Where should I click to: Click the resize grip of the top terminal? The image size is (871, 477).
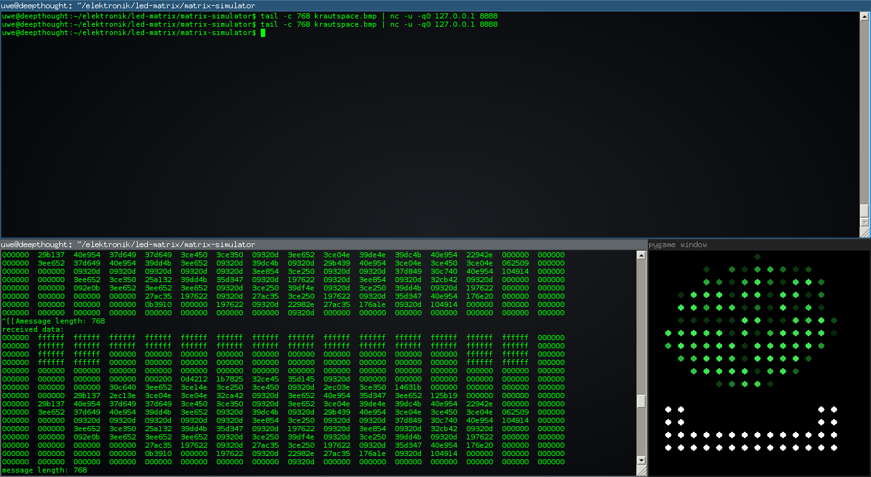(x=865, y=232)
